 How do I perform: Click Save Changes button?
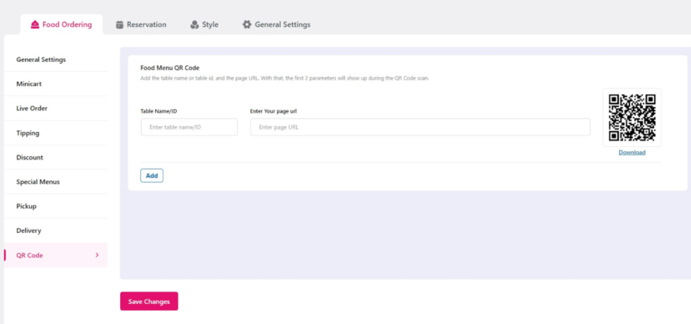coord(149,301)
